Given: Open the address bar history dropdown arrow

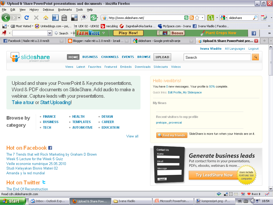Looking at the screenshot, I should tap(203, 18).
